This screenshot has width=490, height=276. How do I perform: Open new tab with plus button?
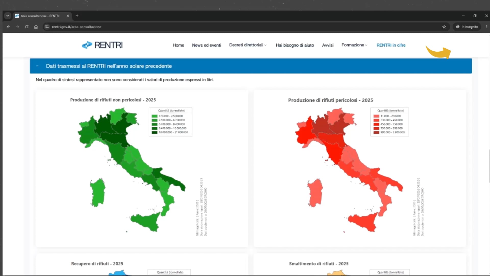tap(77, 16)
